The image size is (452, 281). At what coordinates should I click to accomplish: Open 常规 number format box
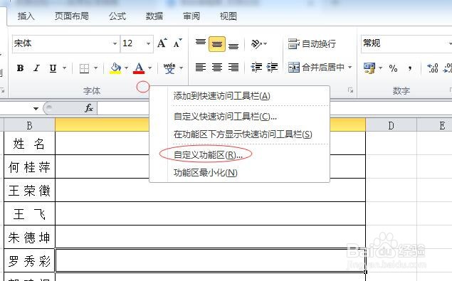coord(406,44)
